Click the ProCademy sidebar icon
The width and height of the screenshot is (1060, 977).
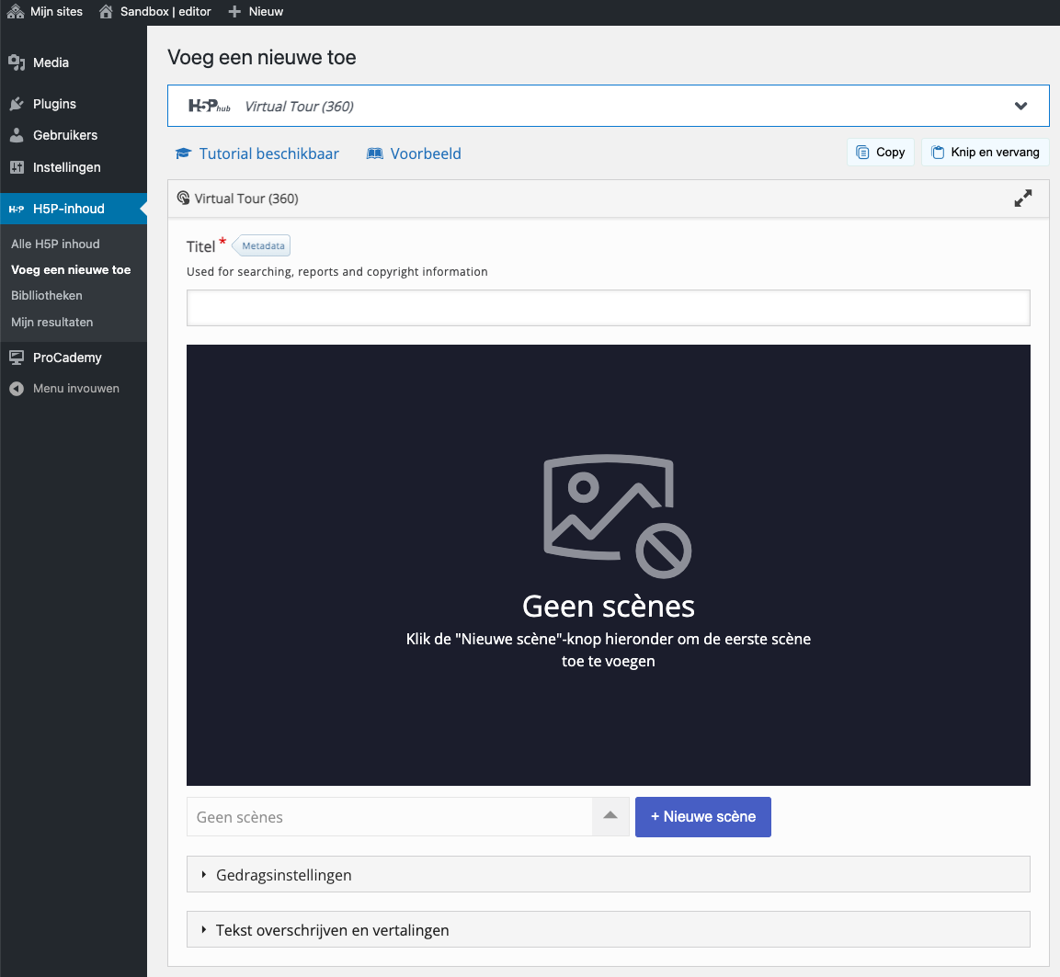[x=17, y=358]
